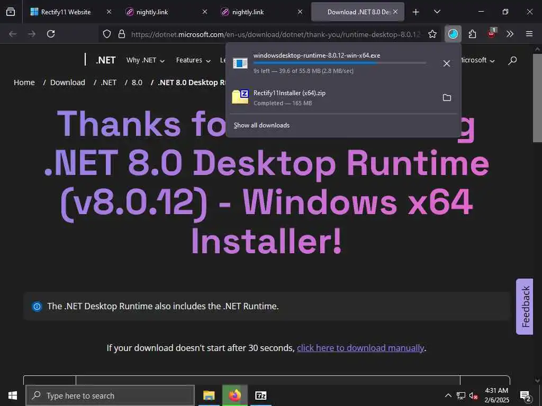Image resolution: width=542 pixels, height=406 pixels.
Task: Go to .NET breadcrumb
Action: pos(109,82)
